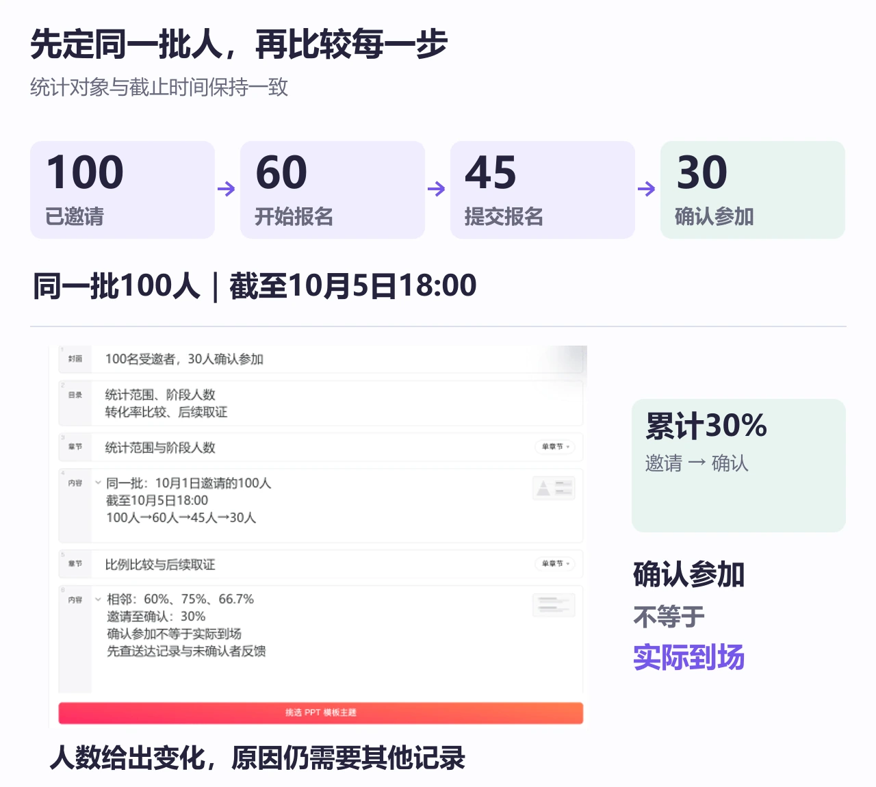Viewport: 876px width, 787px height.
Task: Click the purple 实际到场 text
Action: (689, 657)
